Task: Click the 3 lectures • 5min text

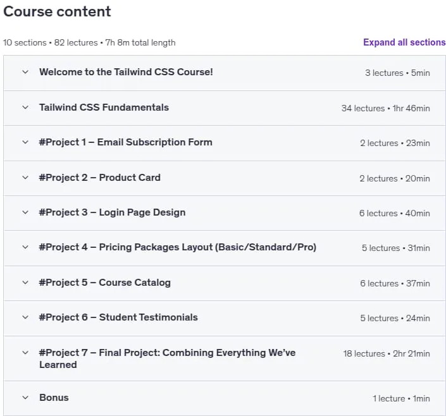Action: click(397, 73)
